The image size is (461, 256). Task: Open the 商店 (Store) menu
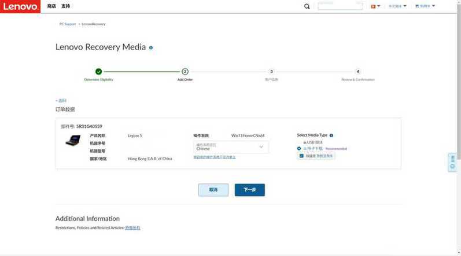51,6
